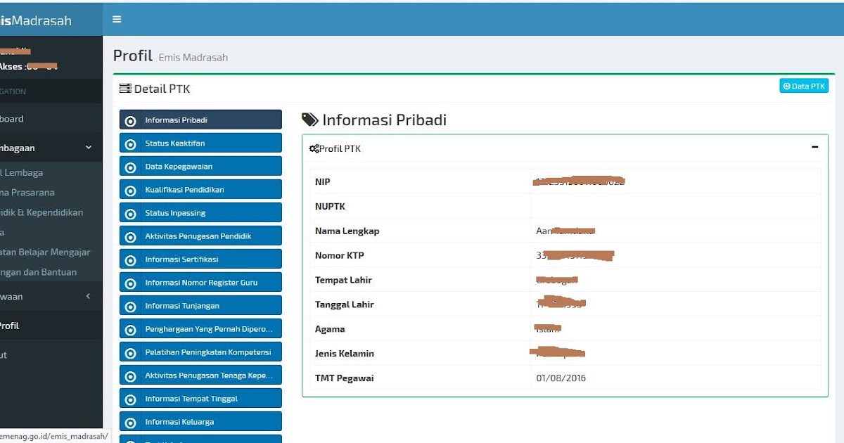Open the Informasi Tempat Tinggal tab
The height and width of the screenshot is (443, 844).
tap(200, 399)
